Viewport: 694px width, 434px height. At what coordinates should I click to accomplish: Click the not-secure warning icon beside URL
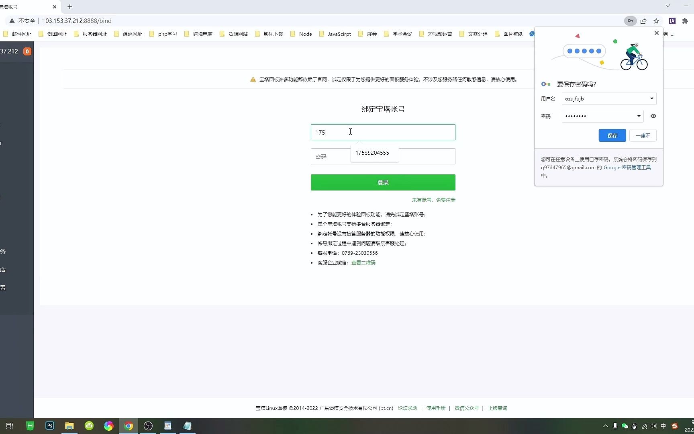tap(12, 21)
